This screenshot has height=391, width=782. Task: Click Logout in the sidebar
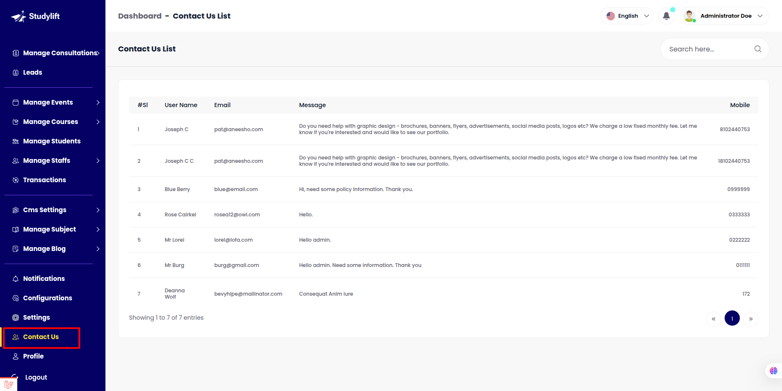tap(36, 378)
